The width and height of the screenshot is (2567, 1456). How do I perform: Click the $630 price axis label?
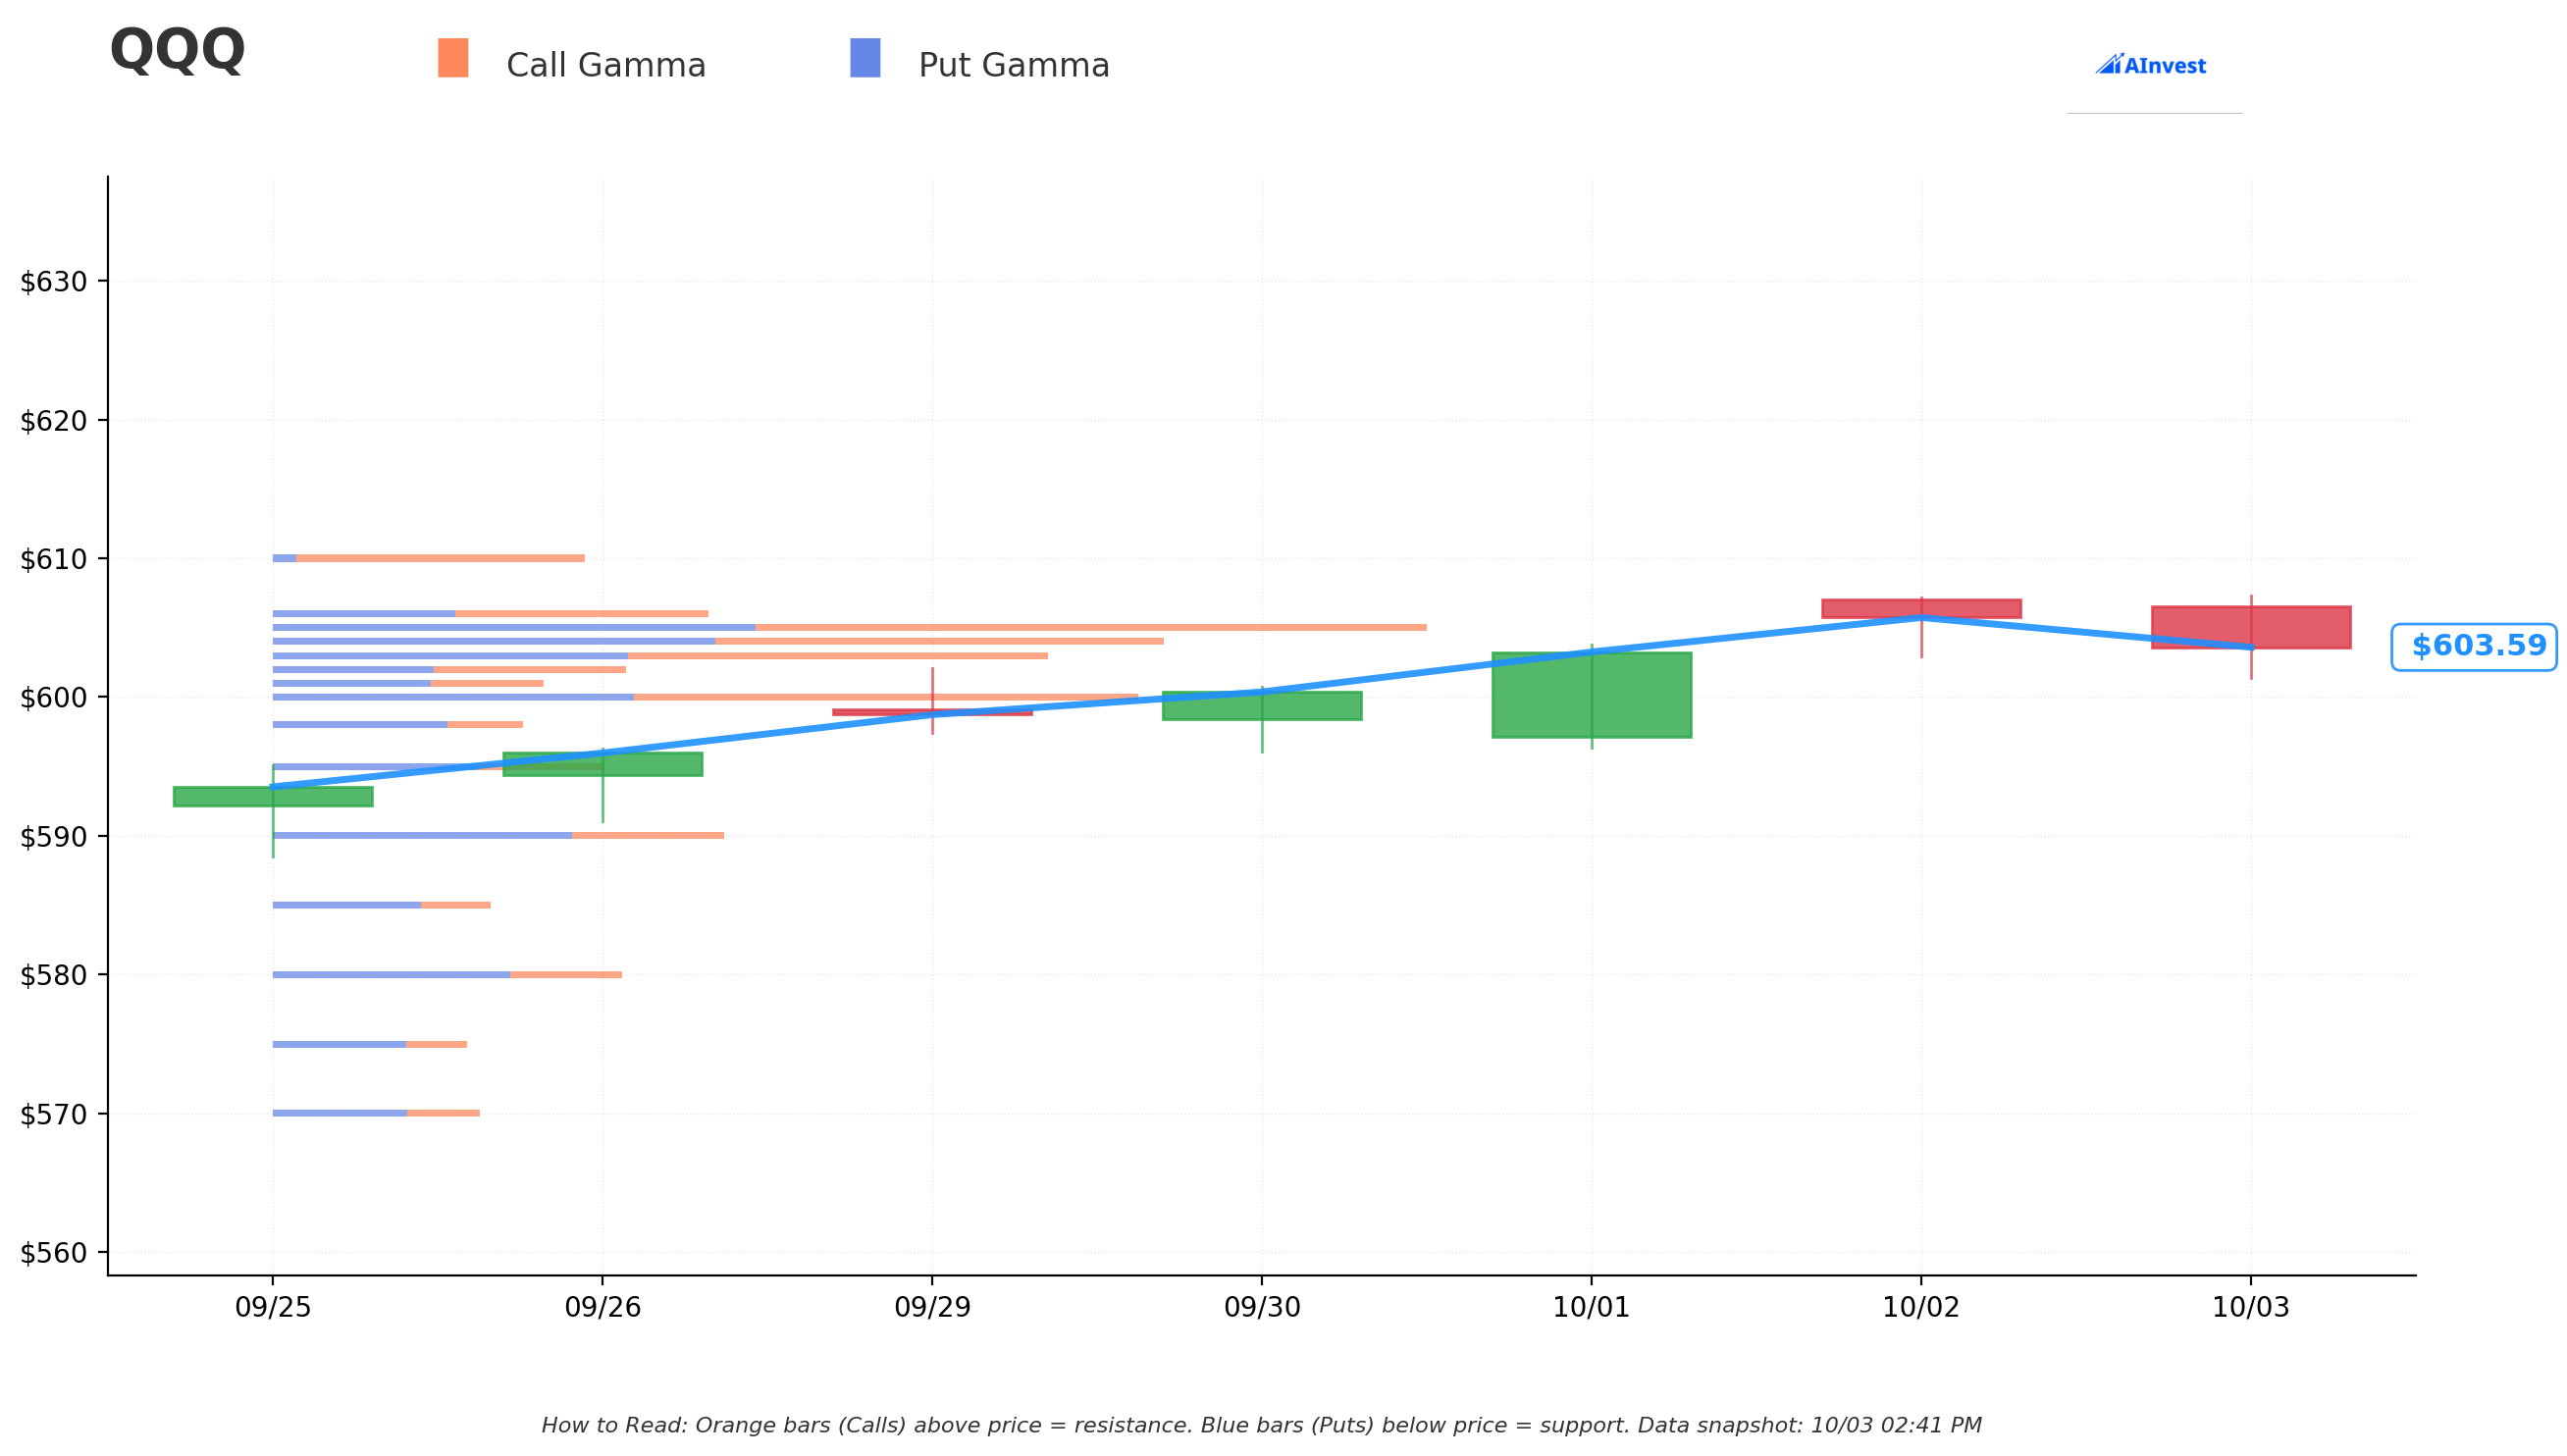click(54, 282)
